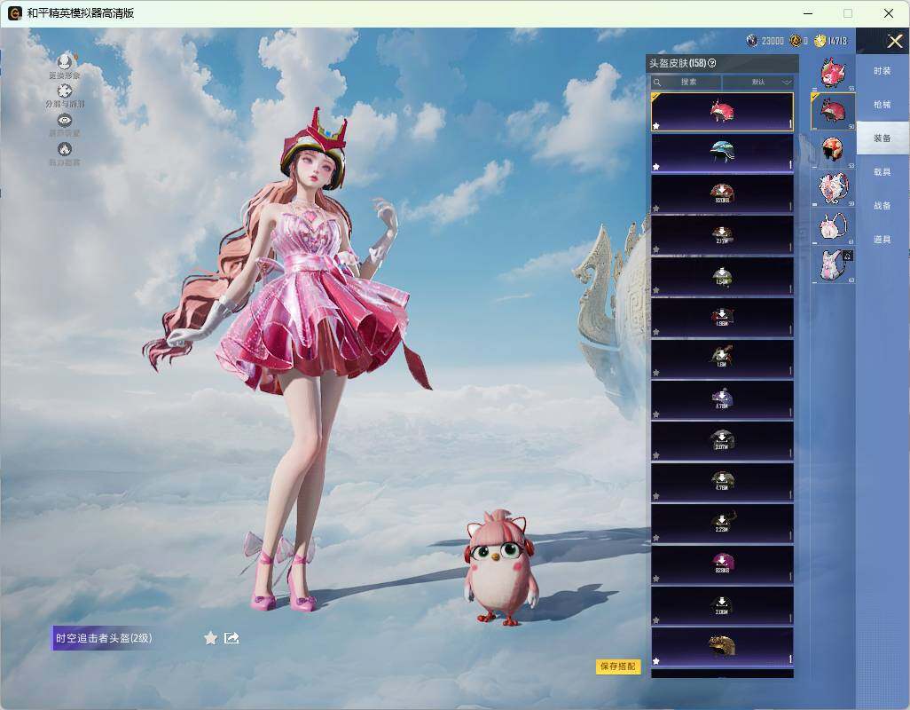
Task: Click the bronze medal currency icon
Action: 796,41
